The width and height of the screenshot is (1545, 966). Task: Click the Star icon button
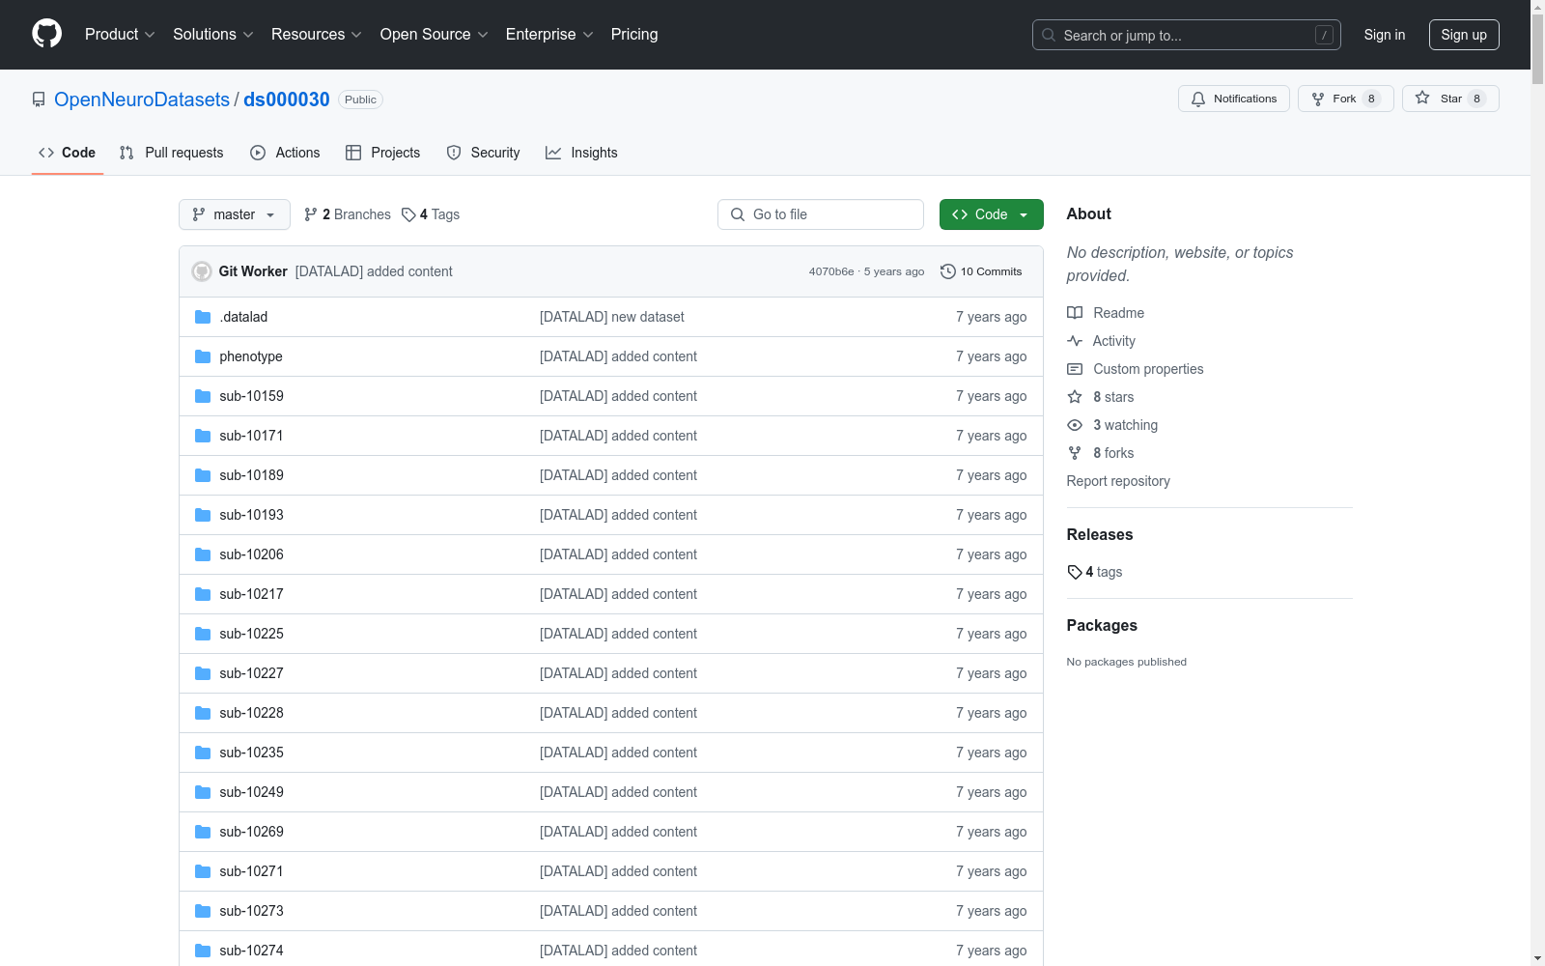[x=1422, y=99]
